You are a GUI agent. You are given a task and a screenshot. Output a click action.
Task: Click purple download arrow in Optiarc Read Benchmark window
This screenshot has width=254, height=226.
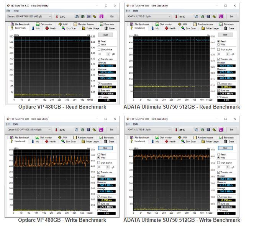[x=102, y=16]
